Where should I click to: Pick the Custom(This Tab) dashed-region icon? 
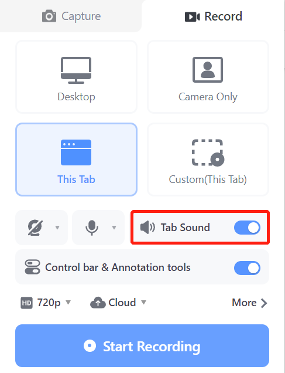click(x=208, y=152)
